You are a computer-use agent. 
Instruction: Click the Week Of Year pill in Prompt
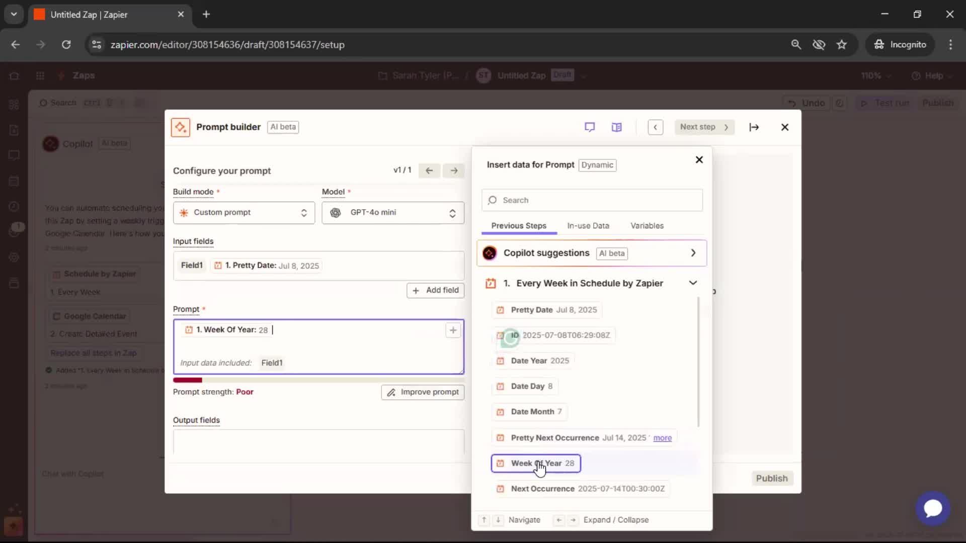[x=226, y=330]
